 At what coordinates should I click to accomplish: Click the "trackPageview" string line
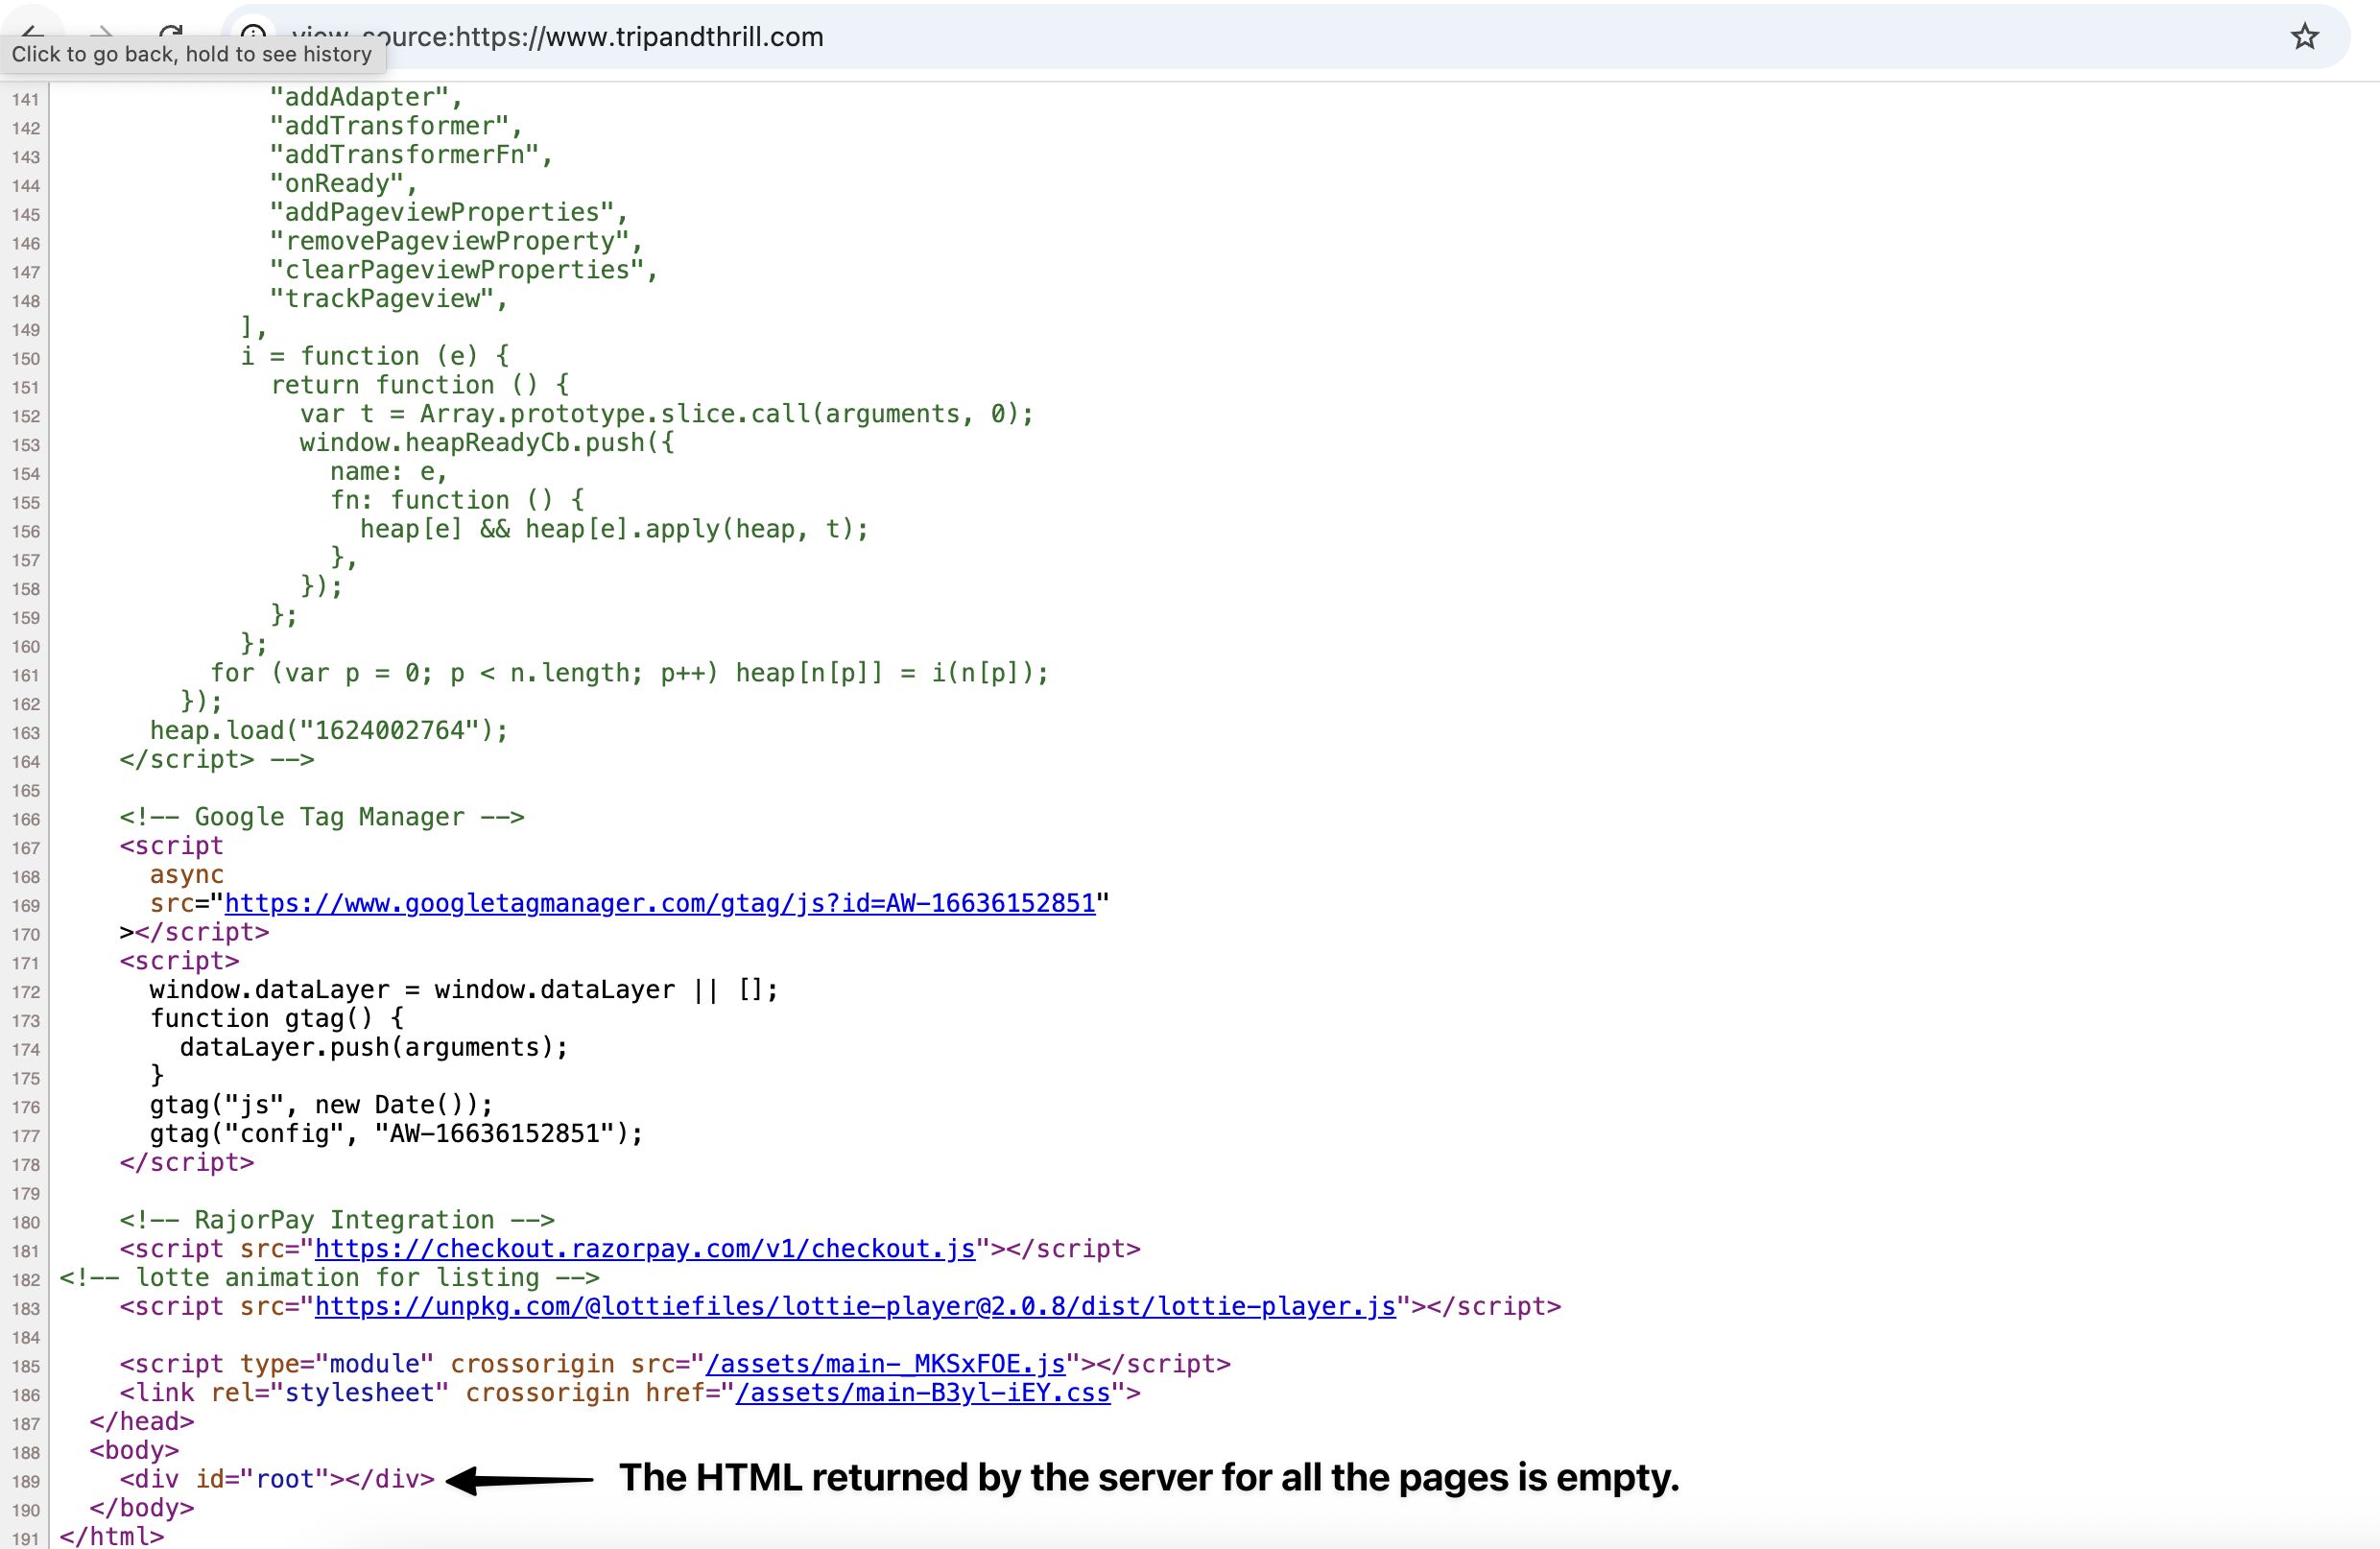pos(389,299)
